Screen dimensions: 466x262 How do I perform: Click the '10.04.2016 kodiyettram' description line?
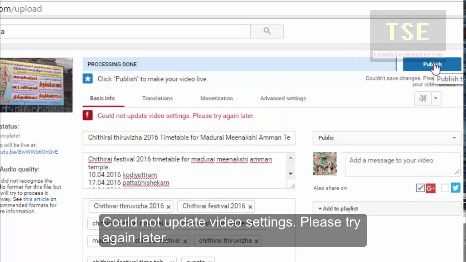(x=122, y=175)
